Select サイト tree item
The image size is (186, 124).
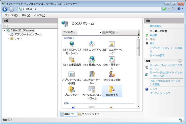[x=18, y=39]
